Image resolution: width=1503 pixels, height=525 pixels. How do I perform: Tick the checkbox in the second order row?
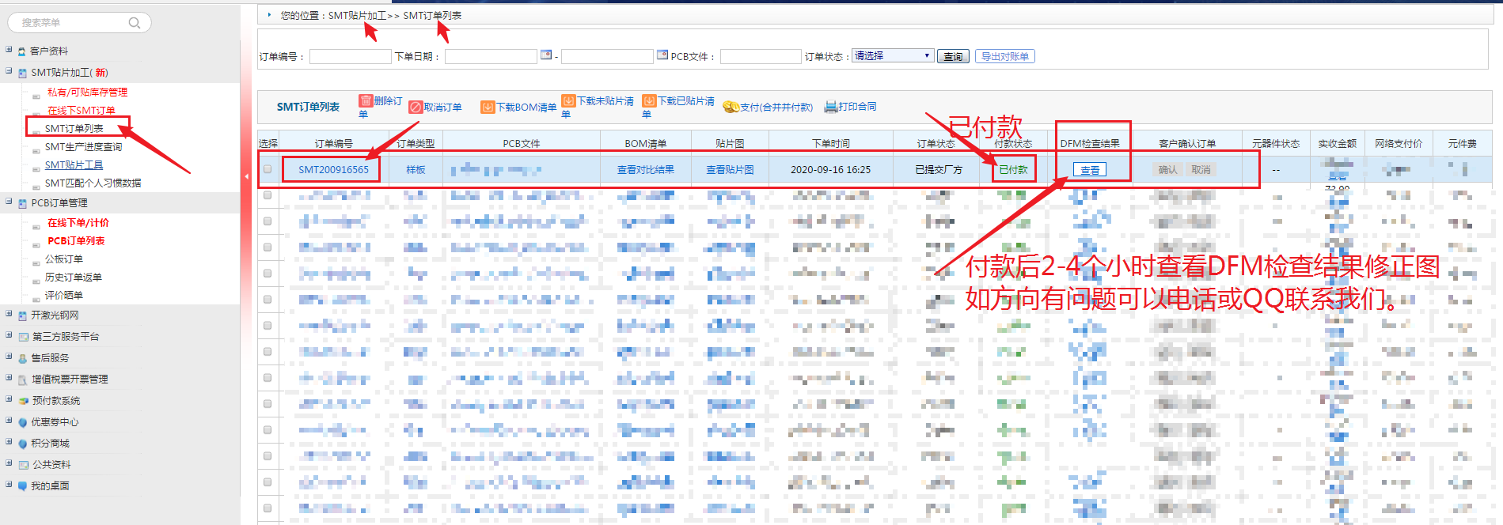(x=268, y=195)
